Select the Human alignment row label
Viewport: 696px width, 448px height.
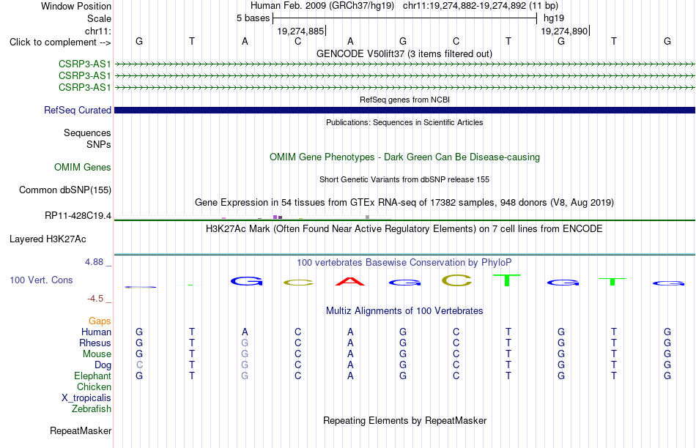click(x=96, y=332)
